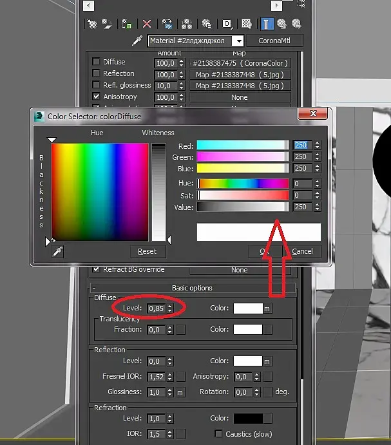Click map slot beside Refraction IOR
The width and height of the screenshot is (391, 445).
[x=180, y=434]
